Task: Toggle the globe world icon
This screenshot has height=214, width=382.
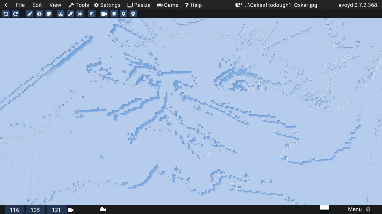Action: pyautogui.click(x=114, y=14)
